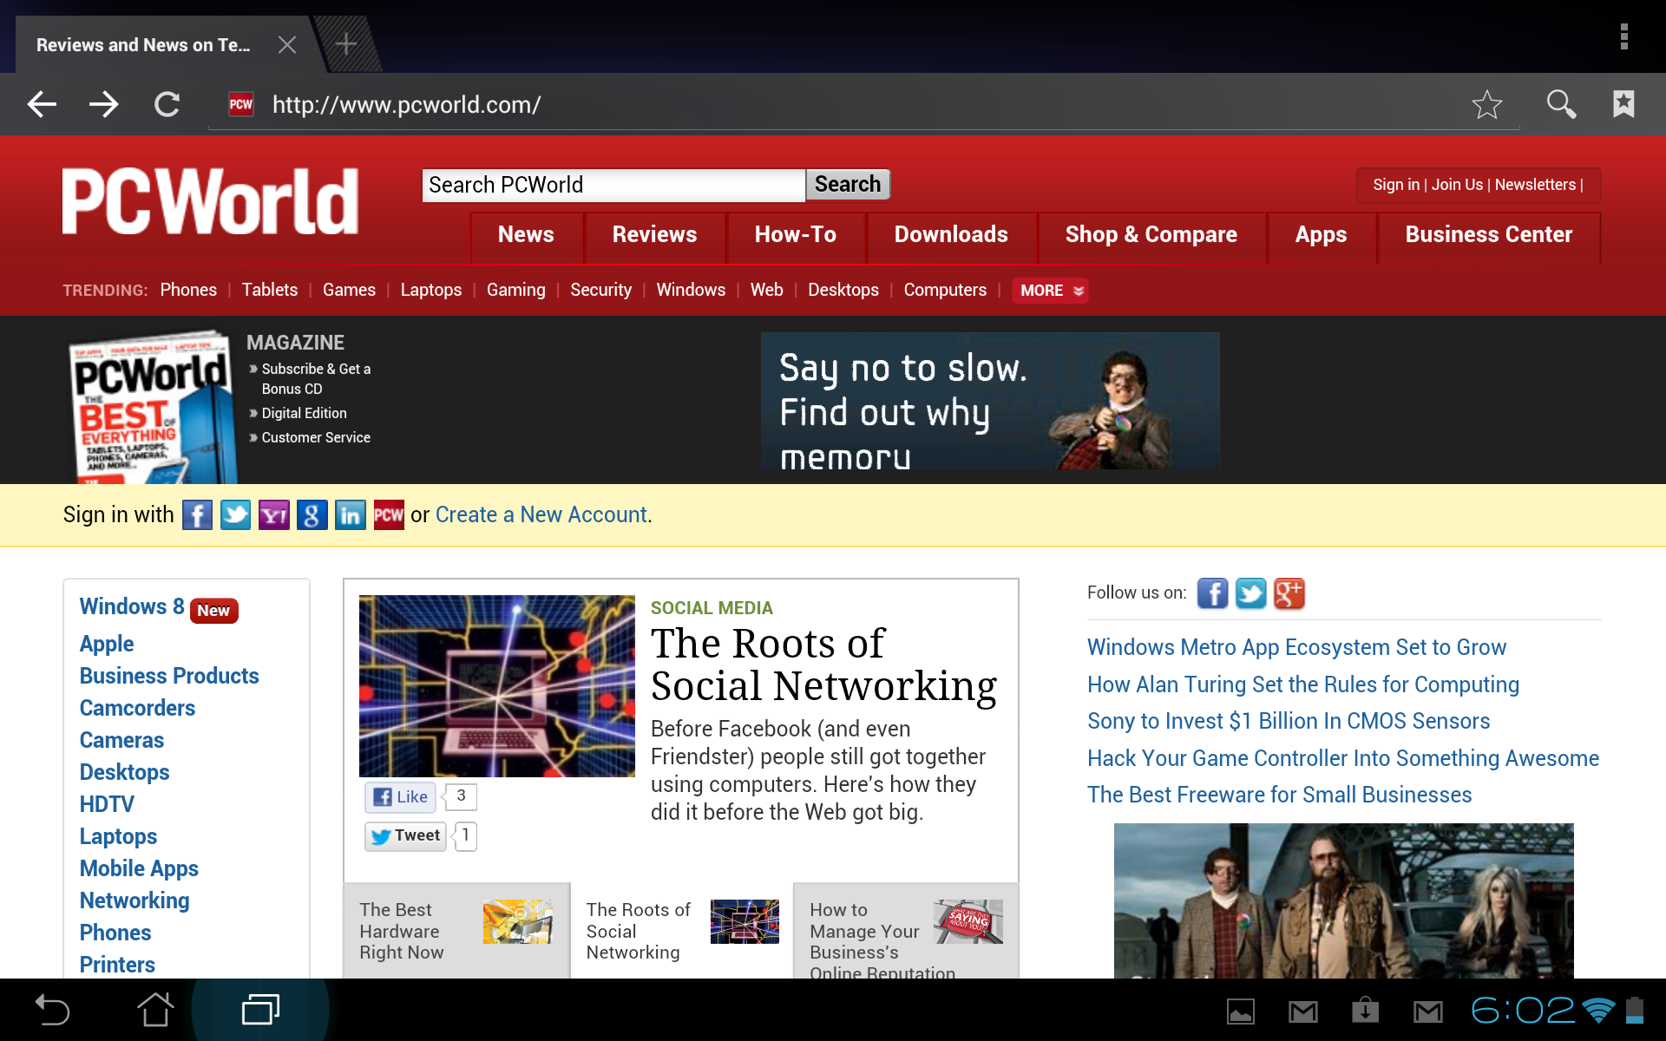Sign in with LinkedIn icon
The image size is (1666, 1041).
pos(350,515)
